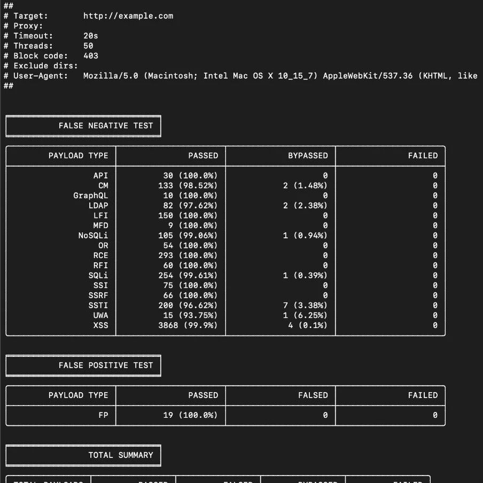Viewport: 483px width, 483px height.
Task: Click the XSS passed value 3868 (99.9%)
Action: coord(188,325)
